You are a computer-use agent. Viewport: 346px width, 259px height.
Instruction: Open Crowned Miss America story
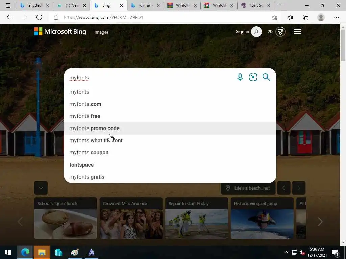click(x=131, y=218)
